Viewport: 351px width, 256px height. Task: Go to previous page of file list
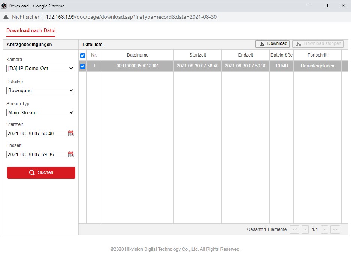(305, 229)
